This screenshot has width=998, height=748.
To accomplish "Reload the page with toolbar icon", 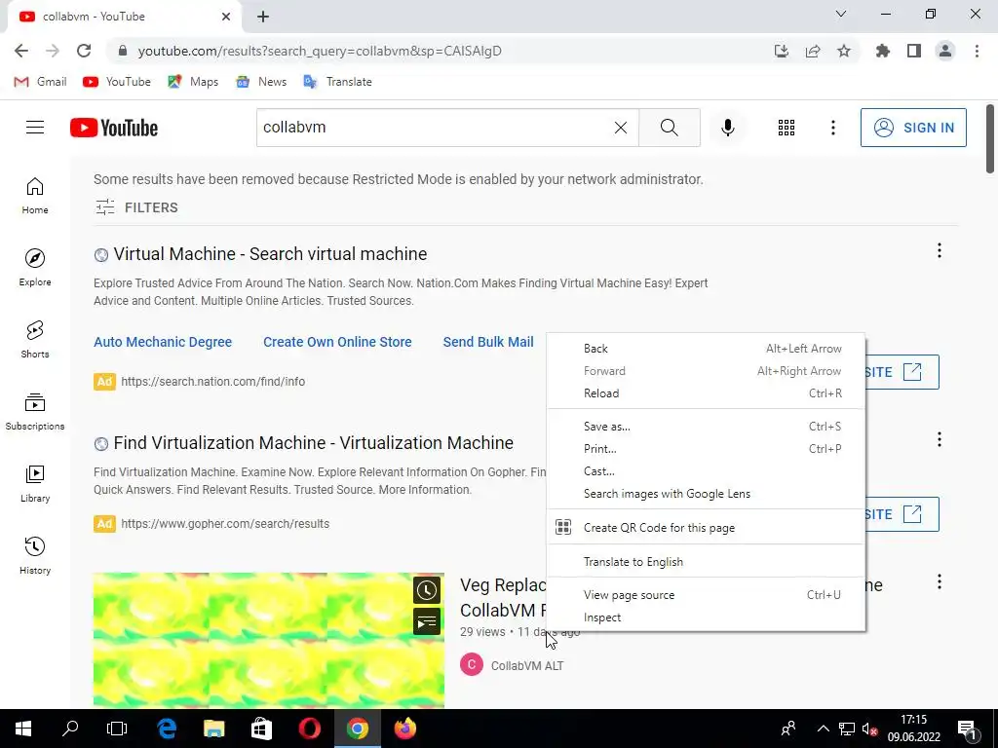I will tap(84, 51).
